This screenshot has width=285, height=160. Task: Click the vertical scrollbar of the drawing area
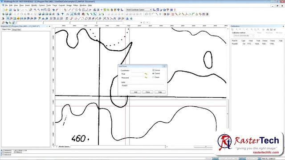tap(228, 114)
